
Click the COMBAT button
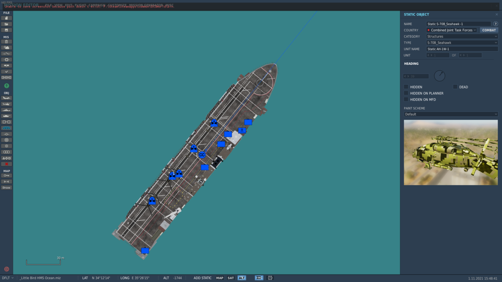489,30
